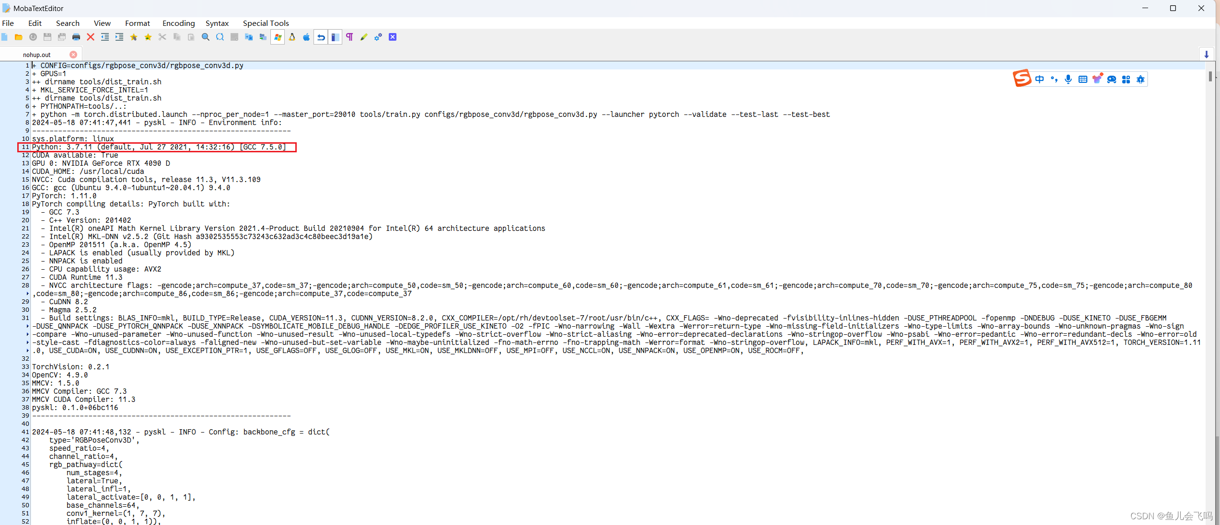Toggle show pilcrow special characters

coord(349,37)
